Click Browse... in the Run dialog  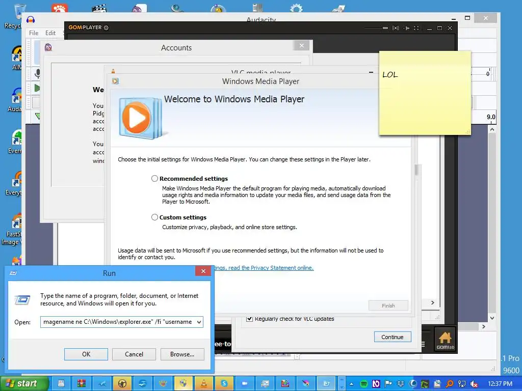point(182,354)
